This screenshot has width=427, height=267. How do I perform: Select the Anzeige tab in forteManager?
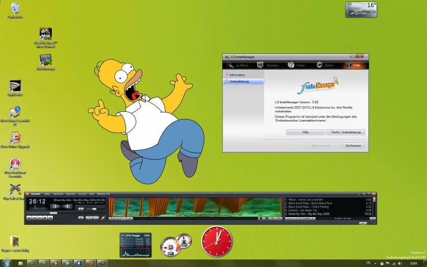(267, 65)
